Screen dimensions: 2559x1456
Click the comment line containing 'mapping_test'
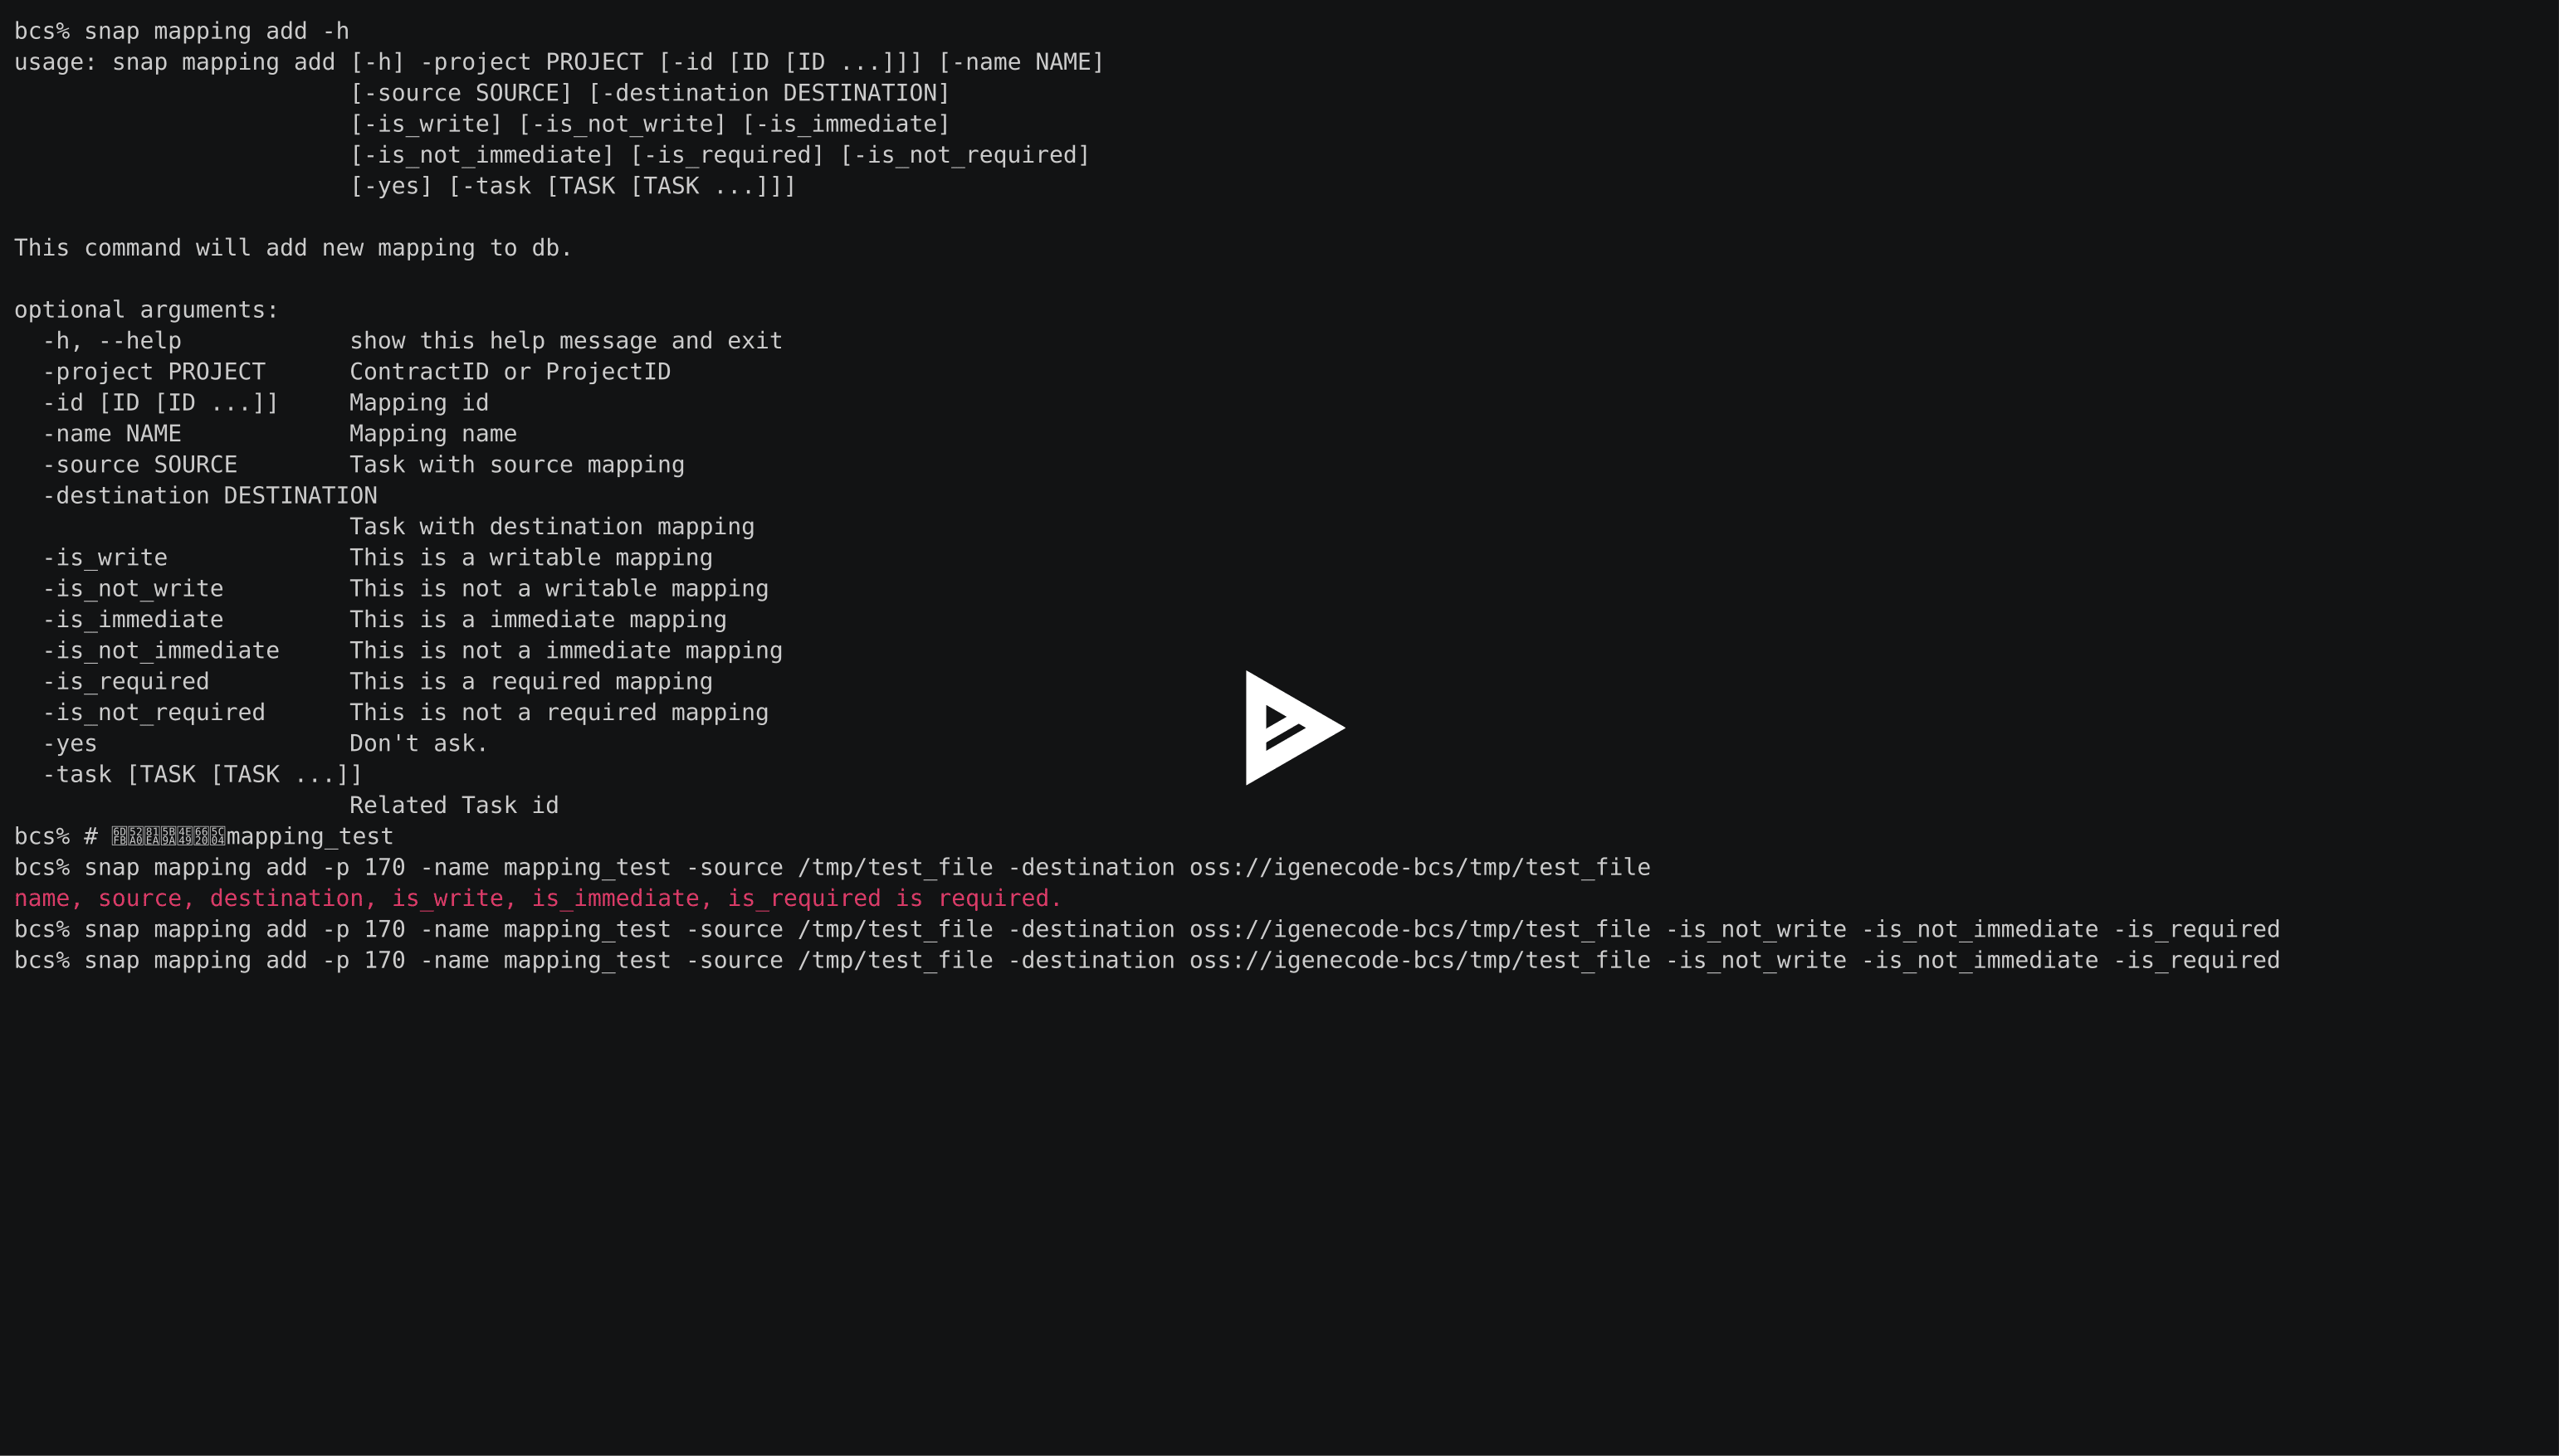click(x=203, y=837)
